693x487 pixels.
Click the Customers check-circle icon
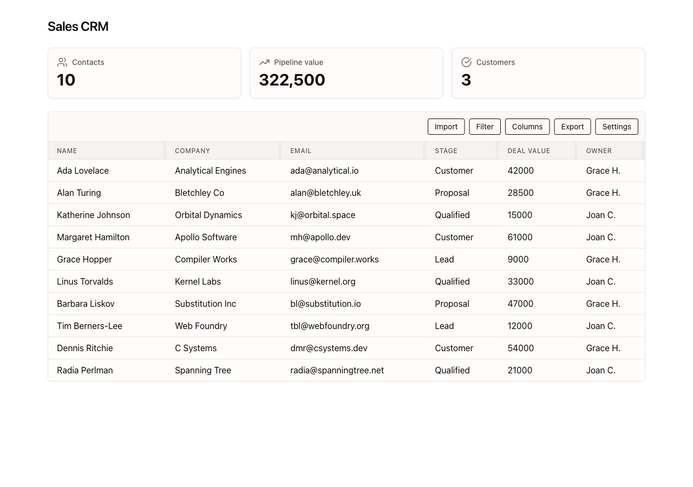pos(466,62)
